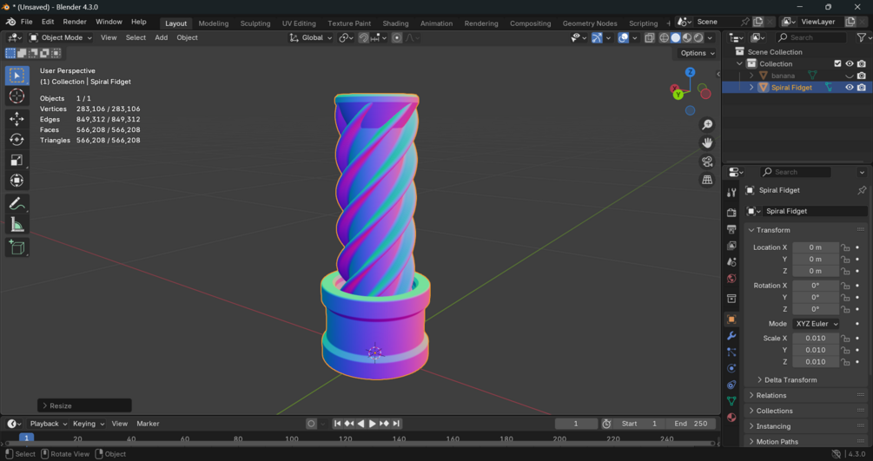Viewport: 873px width, 461px height.
Task: Lock the Location X value
Action: click(845, 247)
